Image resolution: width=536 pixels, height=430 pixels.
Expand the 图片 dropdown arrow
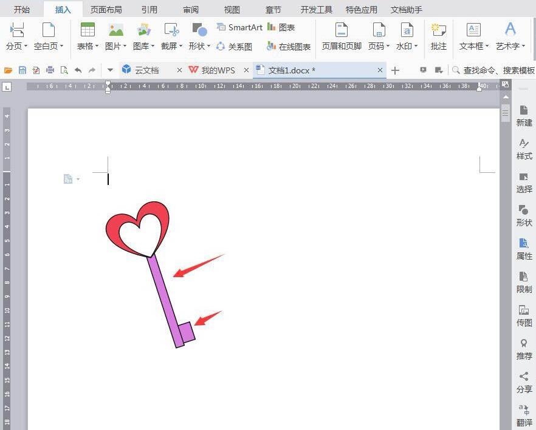(125, 45)
